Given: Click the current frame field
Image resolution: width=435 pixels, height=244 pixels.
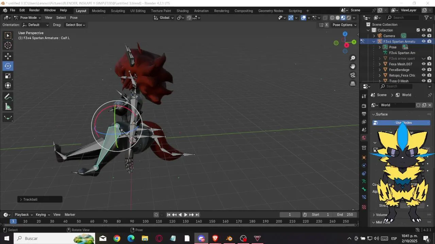Looking at the screenshot, I should [290, 215].
